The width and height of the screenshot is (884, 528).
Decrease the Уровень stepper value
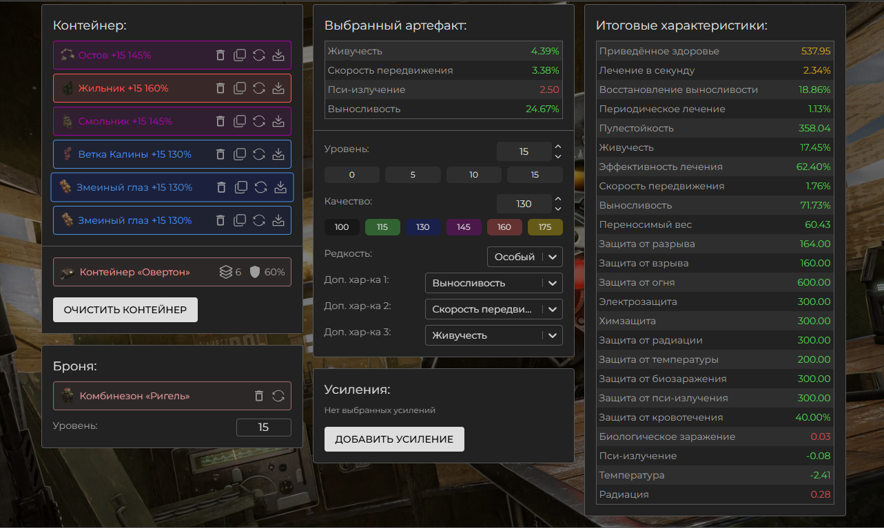pos(558,156)
